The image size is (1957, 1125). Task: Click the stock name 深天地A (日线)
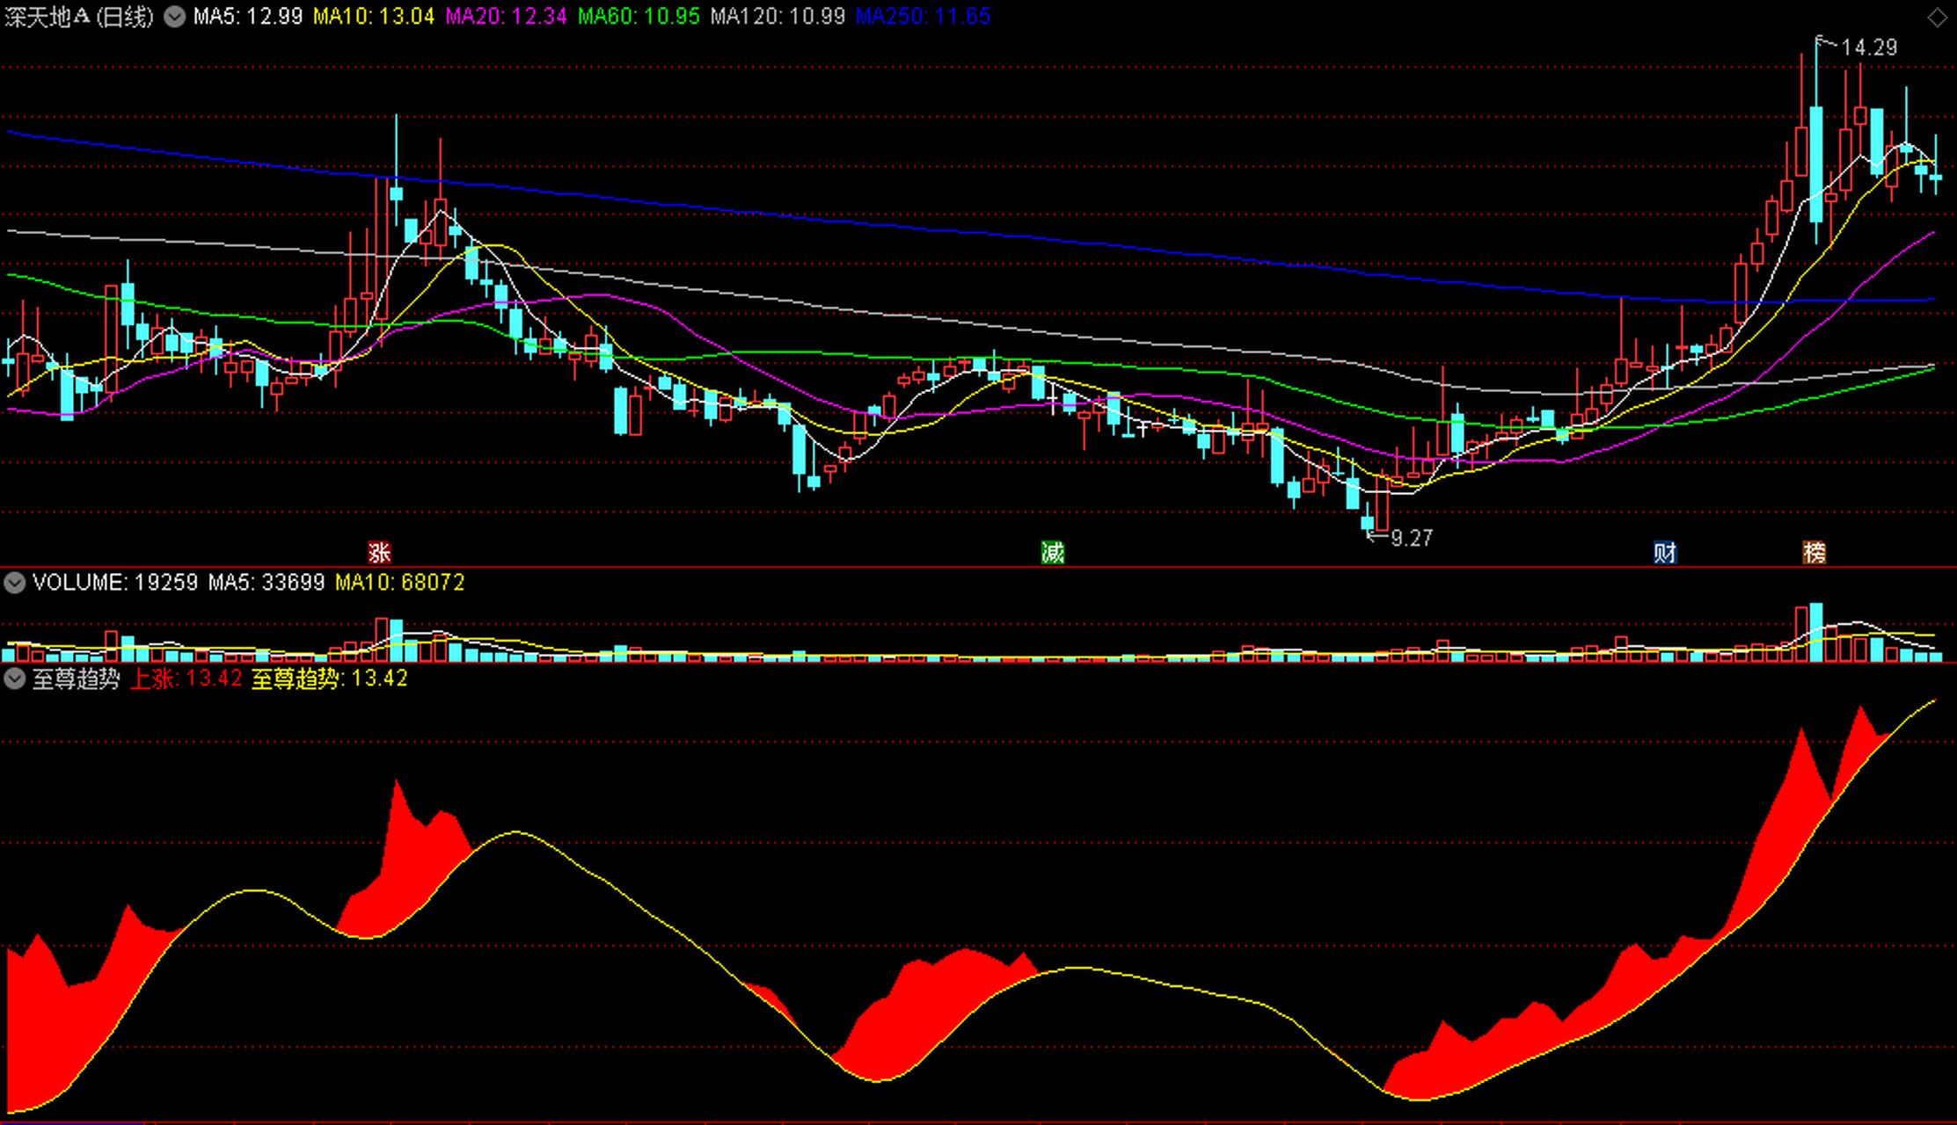79,17
